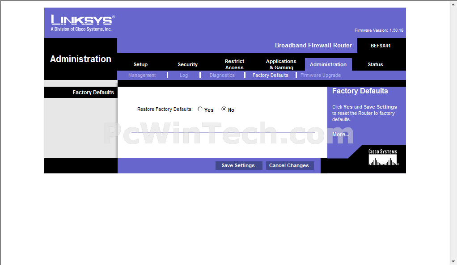The height and width of the screenshot is (265, 457).
Task: Click the BEFSX41 model label
Action: (381, 46)
